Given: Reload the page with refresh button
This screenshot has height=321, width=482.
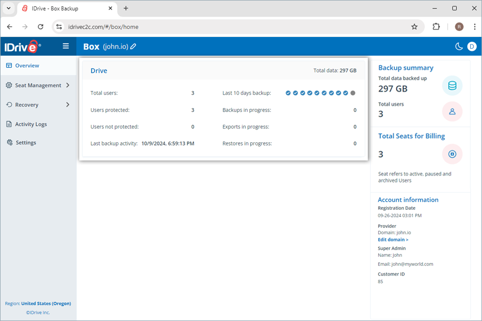Looking at the screenshot, I should coord(41,27).
